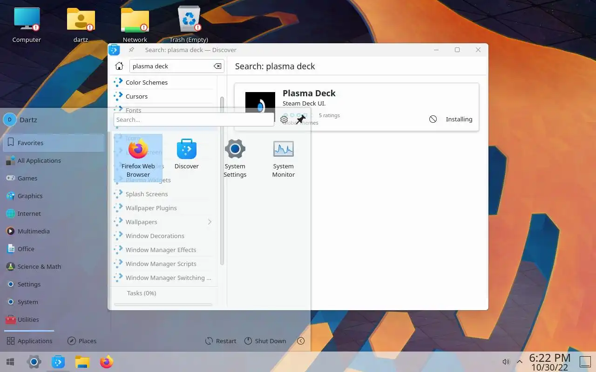Click the Discover titlebar app icon
The height and width of the screenshot is (372, 596).
click(x=114, y=50)
